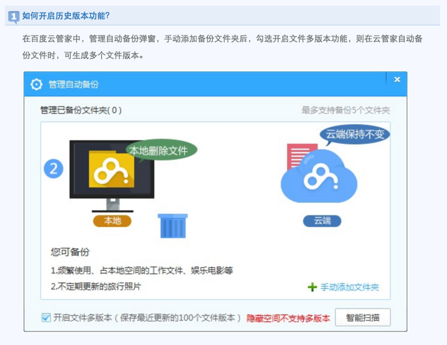Click the 管理已备份文件夹(0) label
This screenshot has width=447, height=345.
[x=80, y=110]
